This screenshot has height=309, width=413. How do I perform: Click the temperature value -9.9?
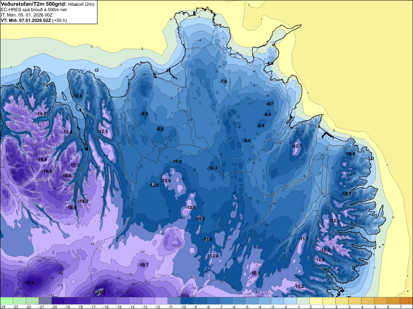click(x=144, y=114)
